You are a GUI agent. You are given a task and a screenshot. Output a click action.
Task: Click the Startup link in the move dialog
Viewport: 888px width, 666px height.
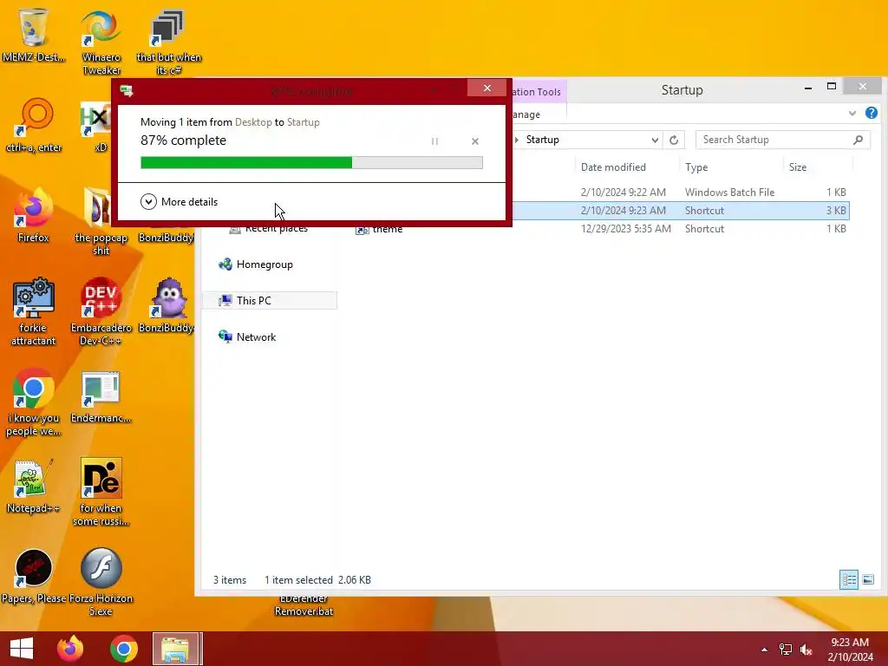(x=303, y=122)
